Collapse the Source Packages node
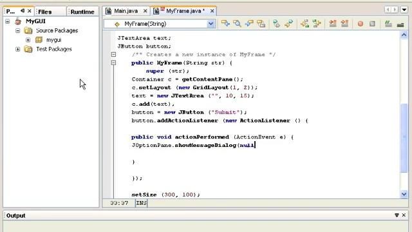This screenshot has height=232, width=412. point(17,30)
